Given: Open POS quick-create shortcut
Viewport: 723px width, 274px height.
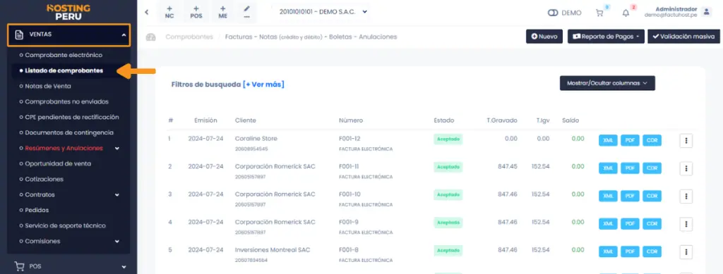Looking at the screenshot, I should point(196,12).
